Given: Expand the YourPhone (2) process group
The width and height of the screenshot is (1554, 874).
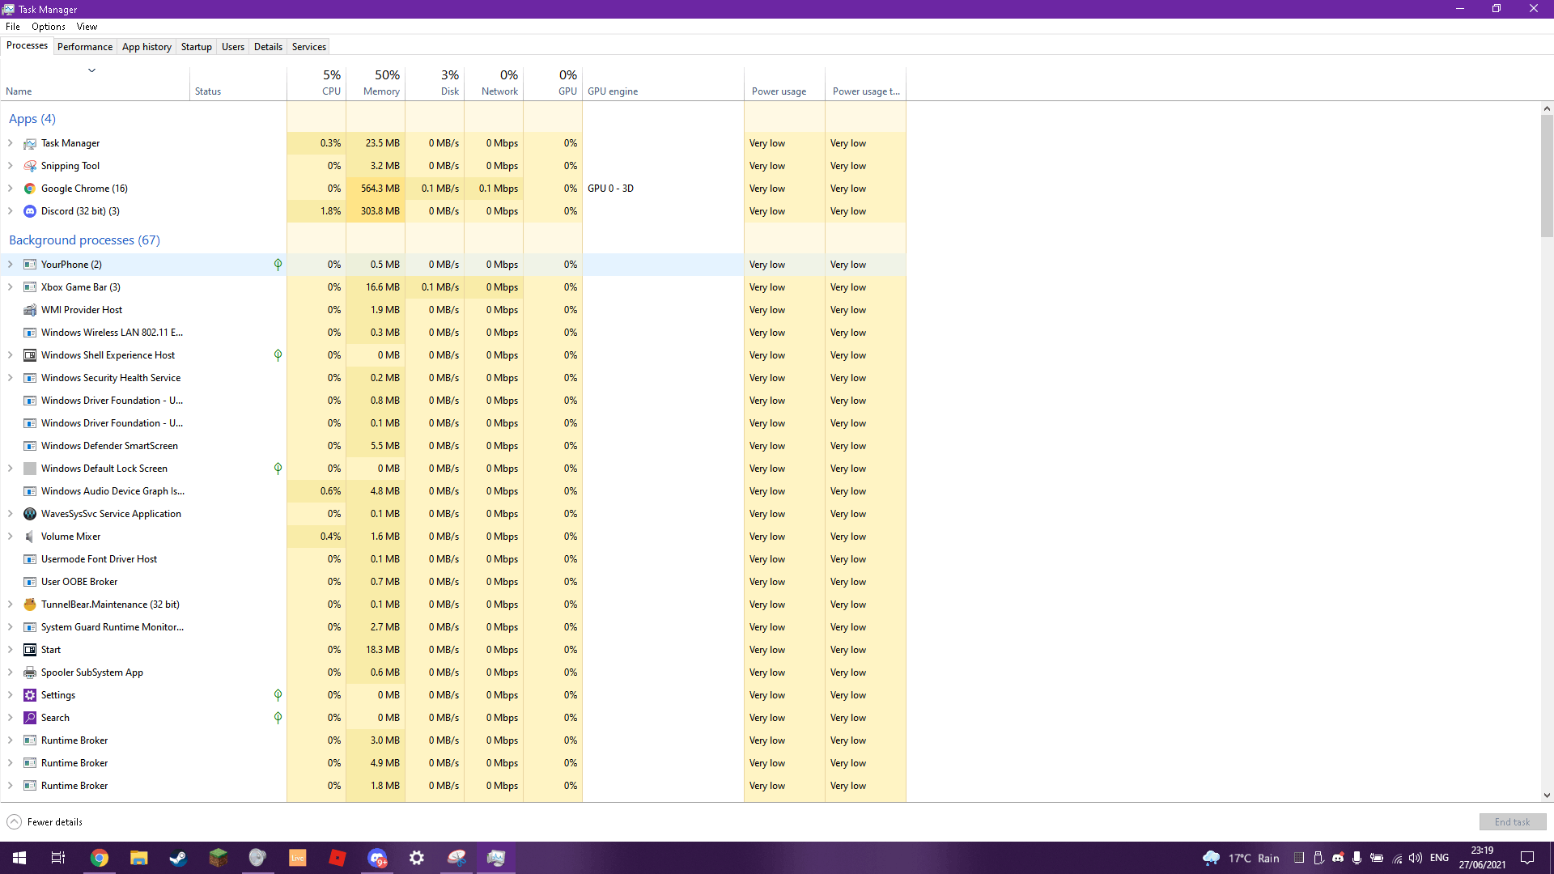Looking at the screenshot, I should (10, 265).
